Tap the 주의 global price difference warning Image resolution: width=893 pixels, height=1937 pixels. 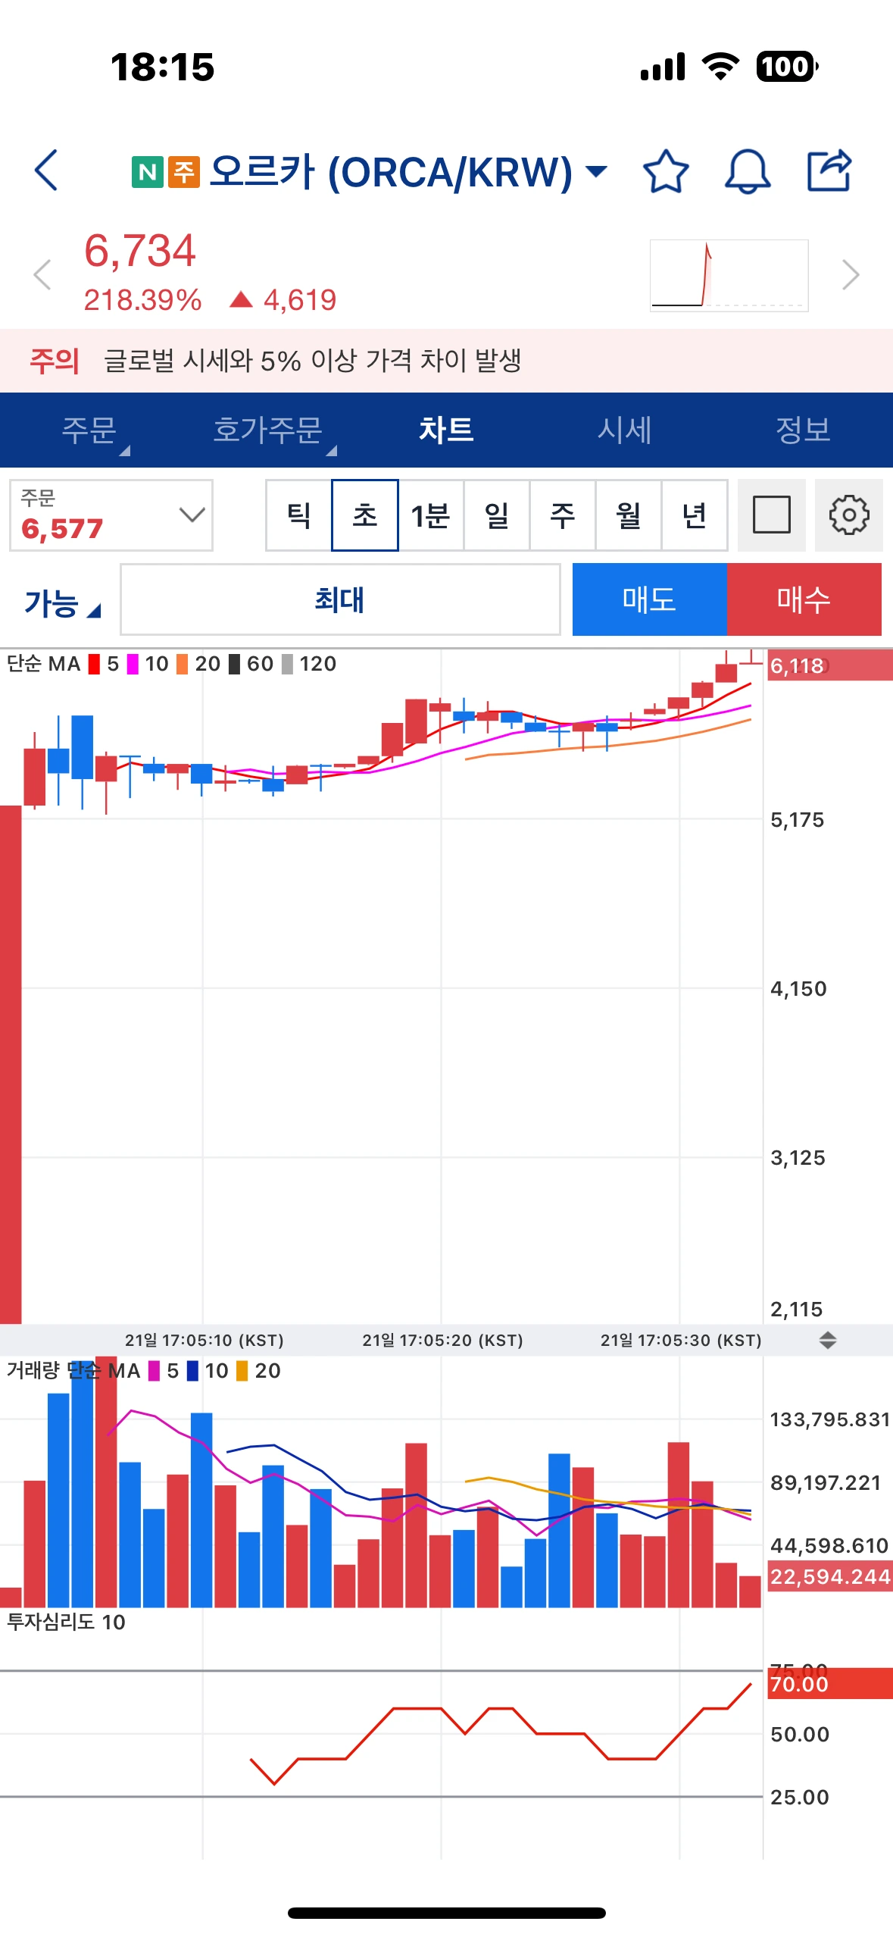446,361
